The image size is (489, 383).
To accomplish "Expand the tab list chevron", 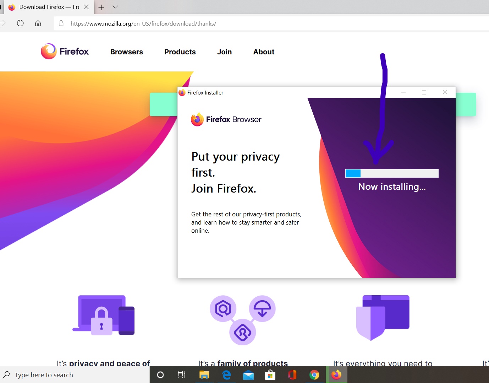I will [115, 7].
